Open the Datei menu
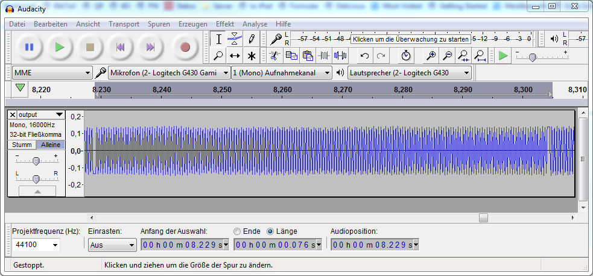Screen dimensions: 593x276 17,24
